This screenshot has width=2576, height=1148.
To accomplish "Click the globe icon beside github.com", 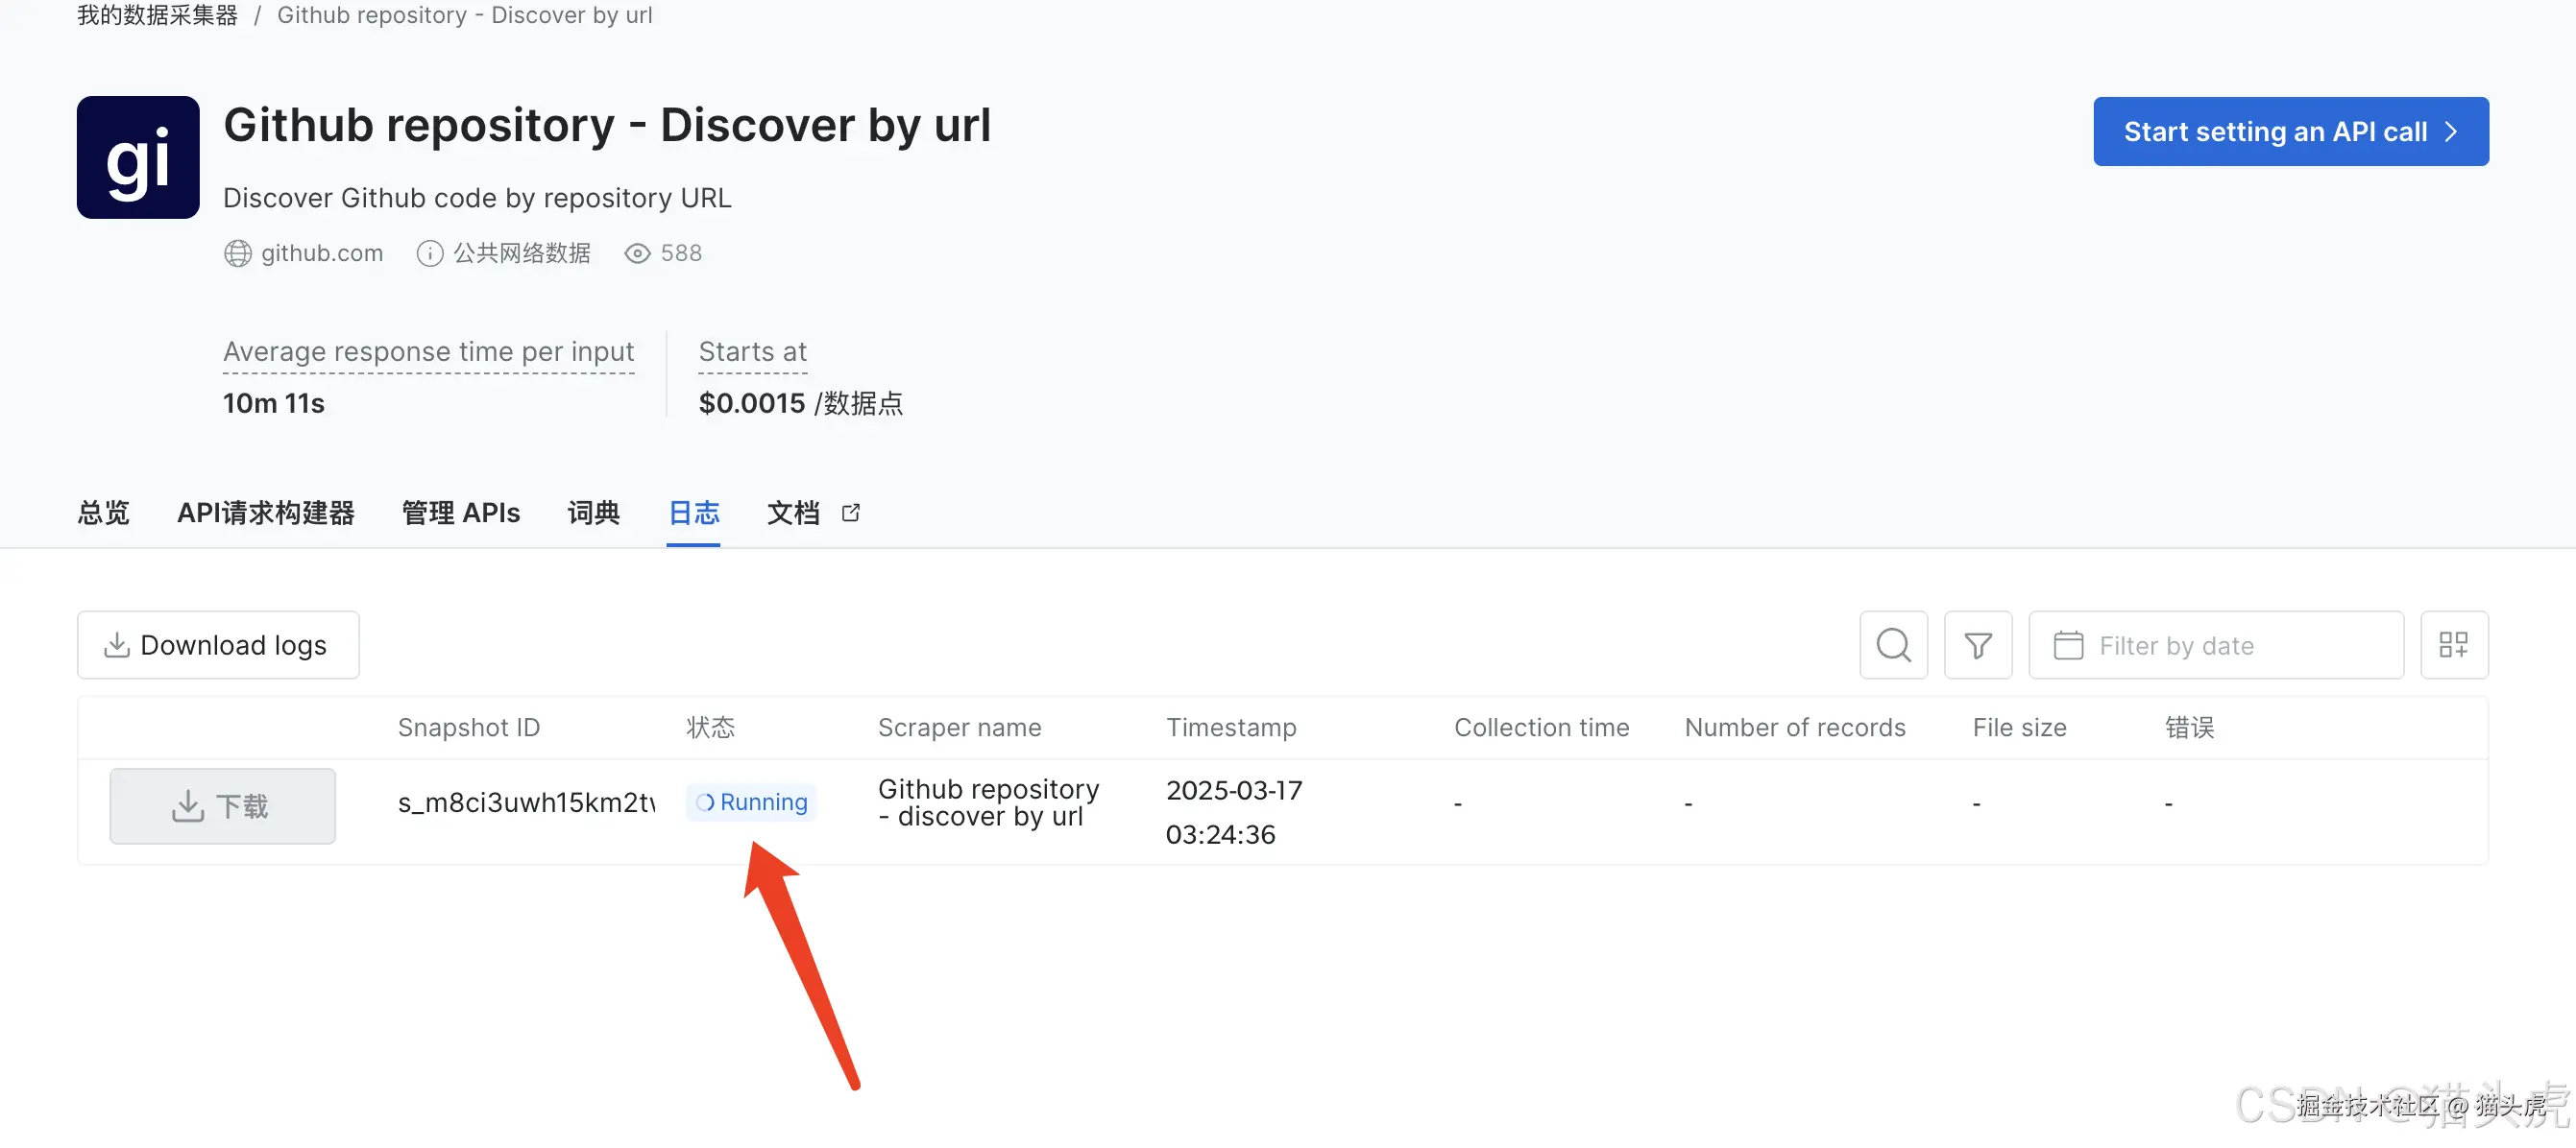I will tap(237, 253).
